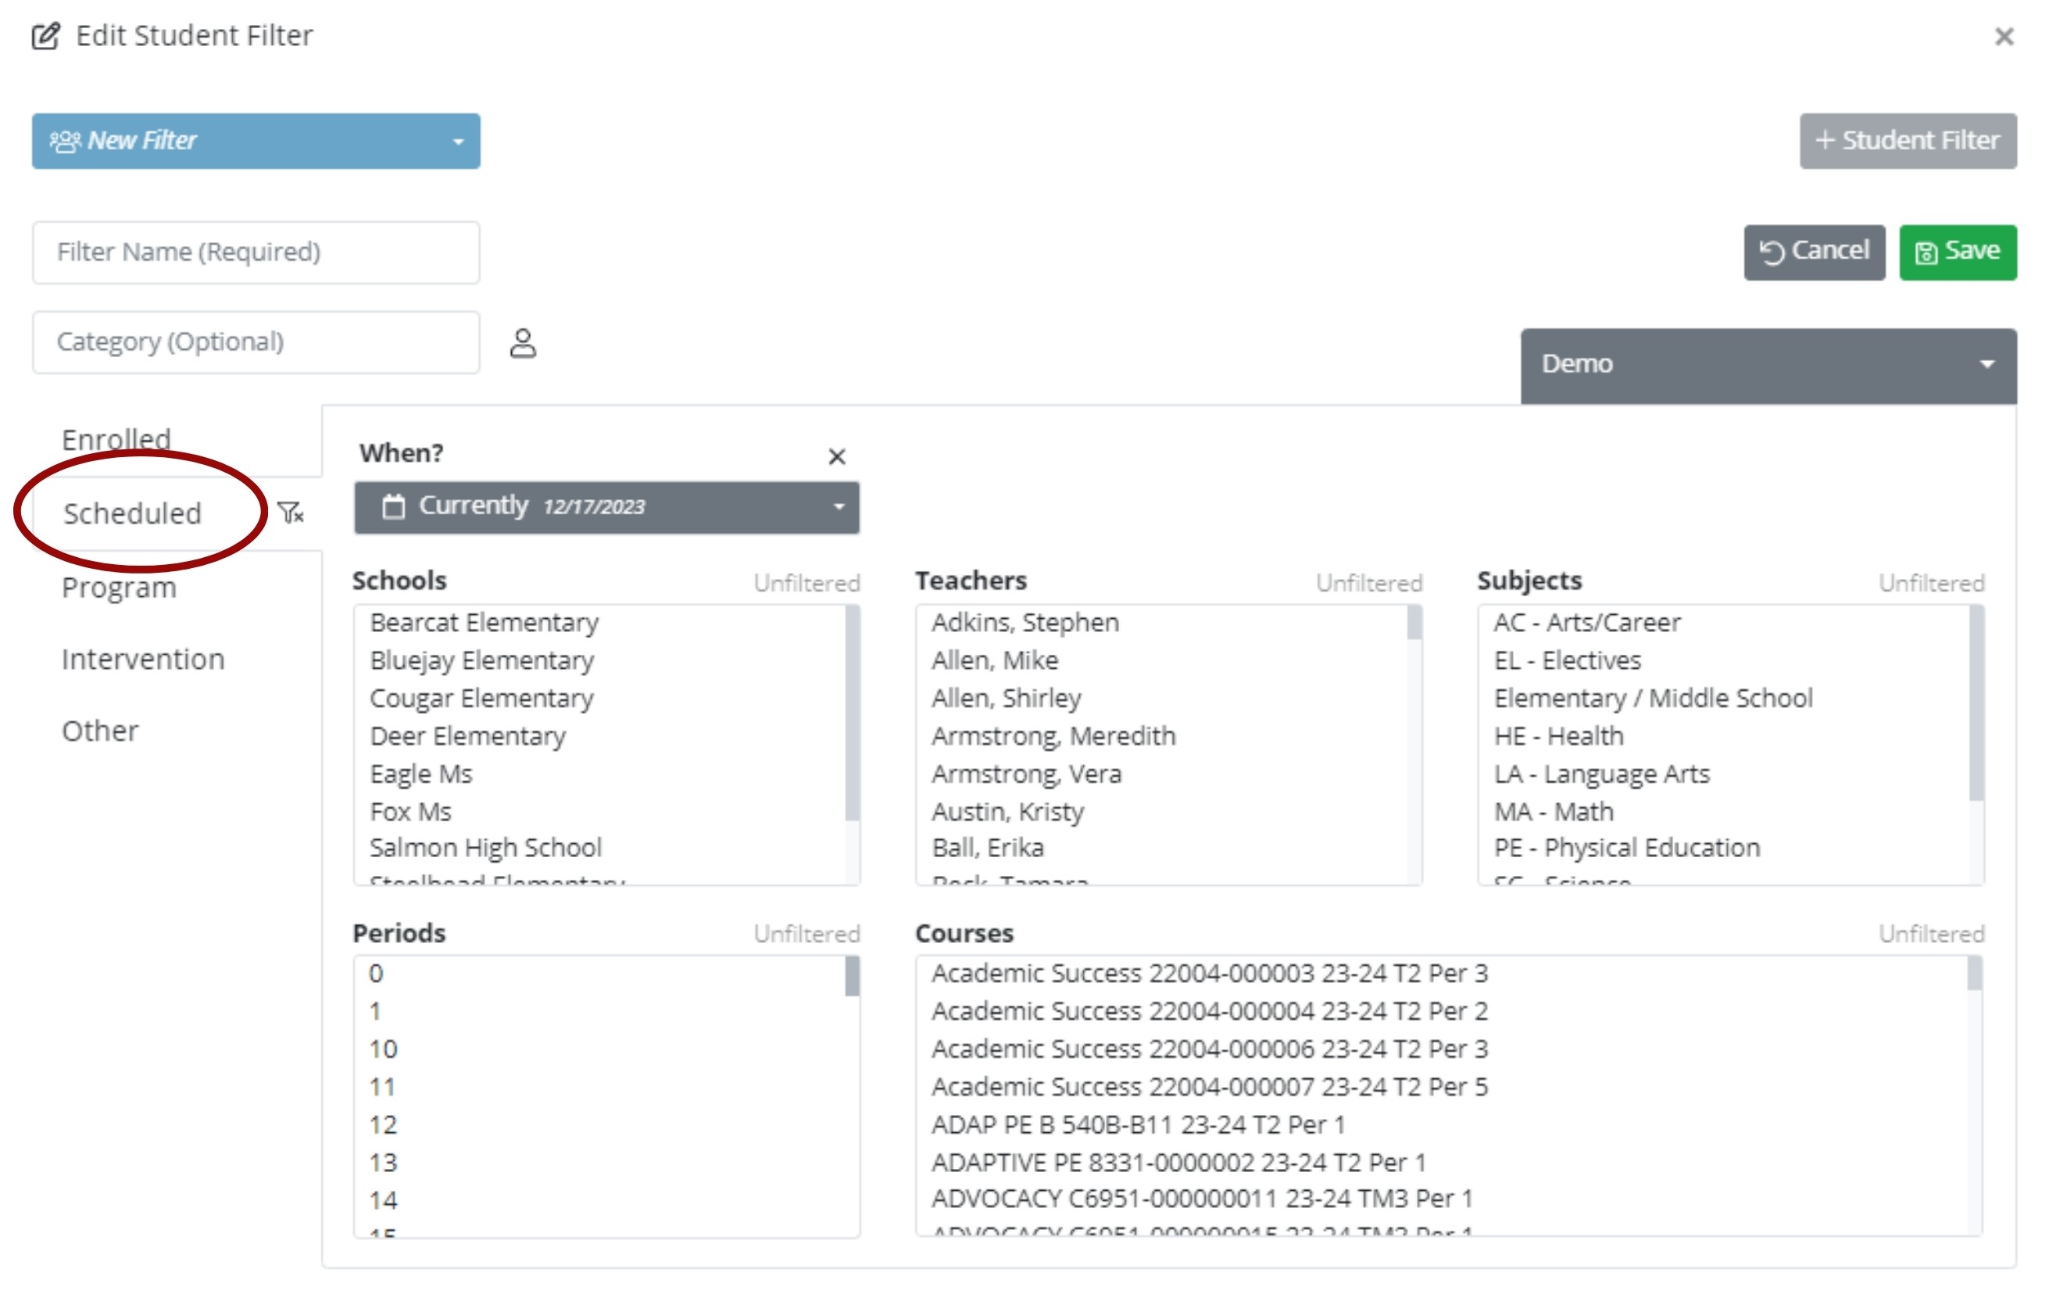Image resolution: width=2060 pixels, height=1308 pixels.
Task: Click the person icon beside Category field
Action: click(x=523, y=343)
